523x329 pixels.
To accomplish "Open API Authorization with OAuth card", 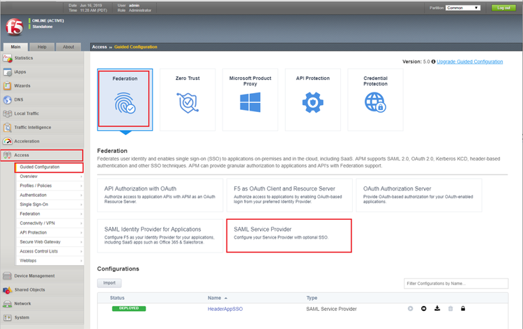I will coord(160,195).
